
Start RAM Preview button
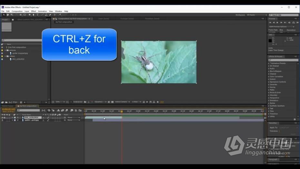[x=297, y=23]
